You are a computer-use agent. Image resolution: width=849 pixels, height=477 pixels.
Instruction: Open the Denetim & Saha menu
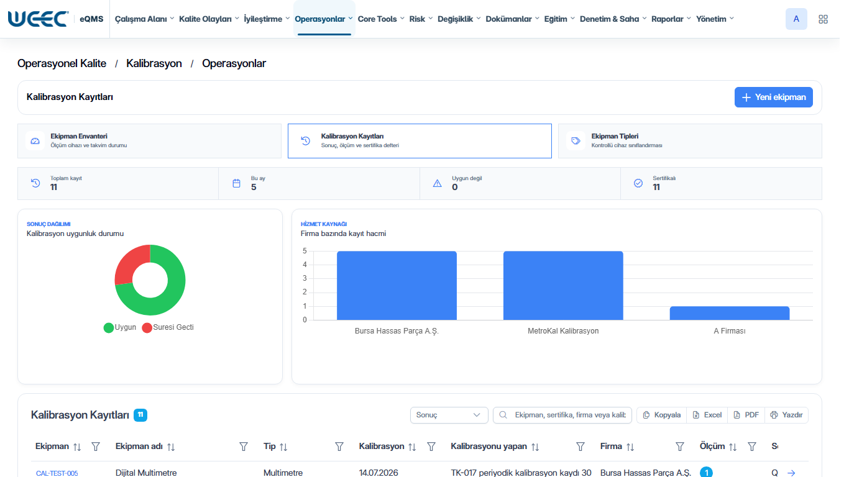613,19
